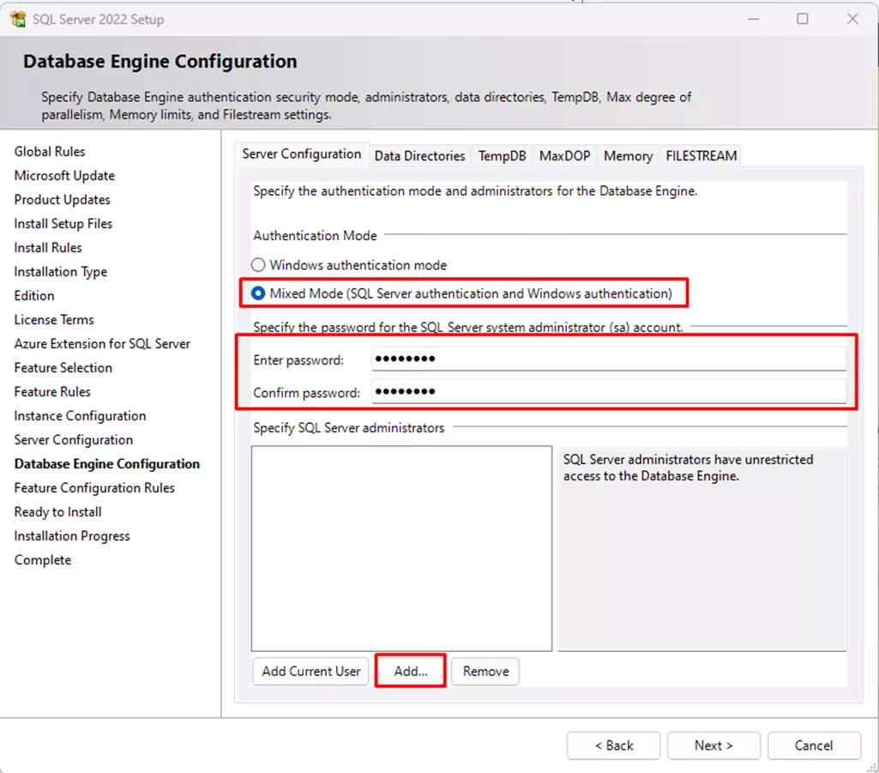The height and width of the screenshot is (773, 879).
Task: Minimize the SQL Server Setup window
Action: point(754,19)
